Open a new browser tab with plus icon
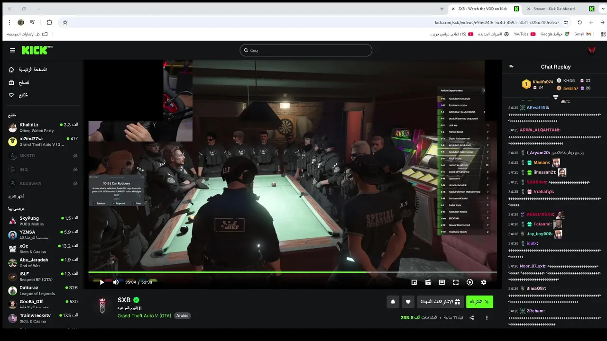607x341 pixels. 442,9
